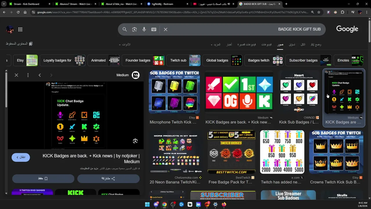Open preview panel three-dot menu

(28, 75)
